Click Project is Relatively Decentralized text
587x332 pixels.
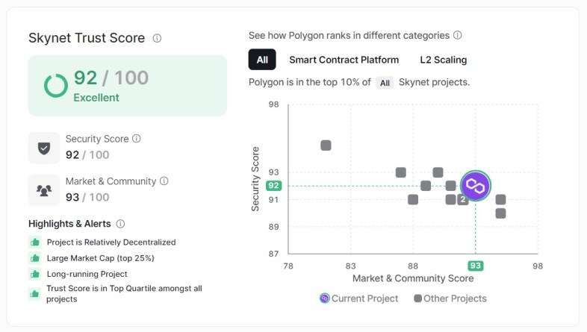111,242
